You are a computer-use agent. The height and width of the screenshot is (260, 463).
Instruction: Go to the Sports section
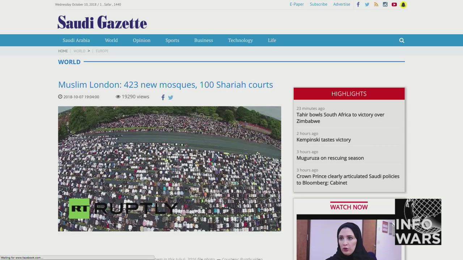click(172, 40)
